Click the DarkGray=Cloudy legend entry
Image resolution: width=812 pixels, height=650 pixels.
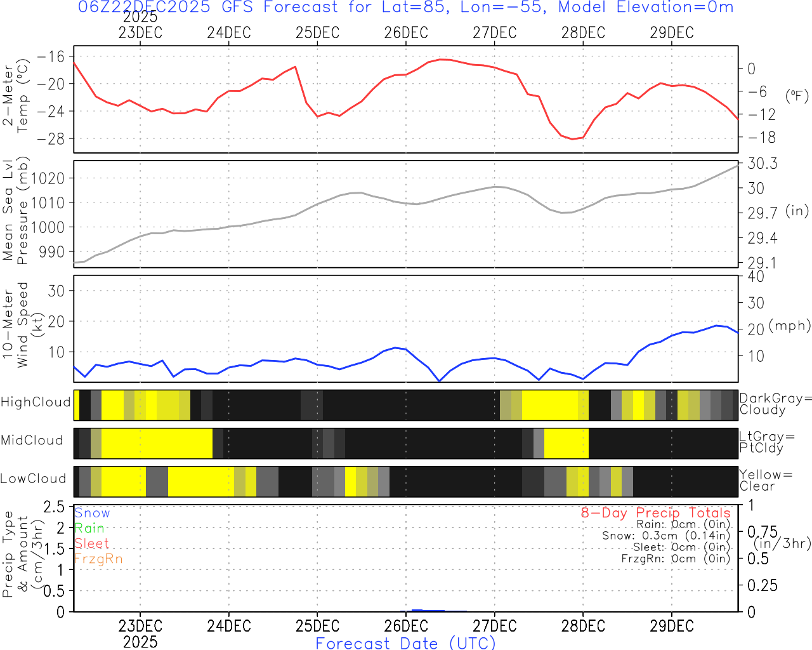[775, 404]
